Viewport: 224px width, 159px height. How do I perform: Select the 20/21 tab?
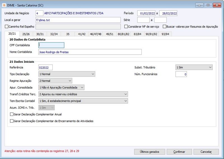(12, 34)
